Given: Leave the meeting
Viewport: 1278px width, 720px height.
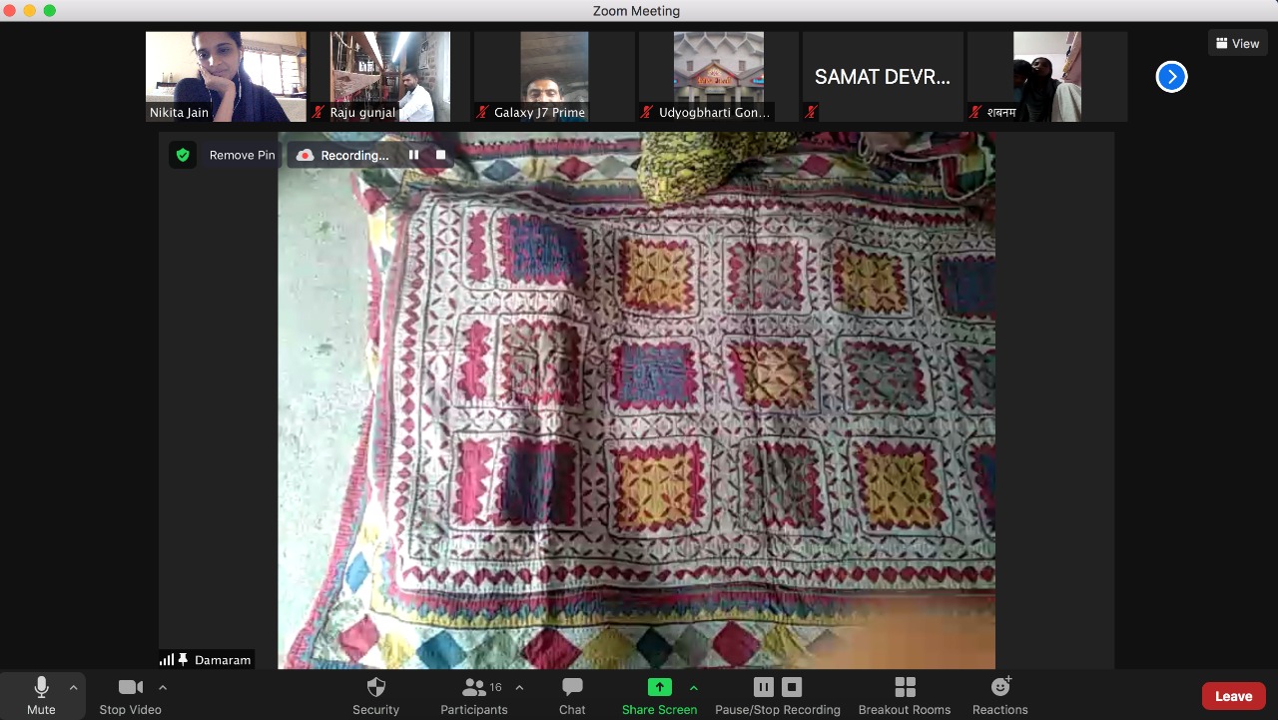Looking at the screenshot, I should click(x=1233, y=696).
